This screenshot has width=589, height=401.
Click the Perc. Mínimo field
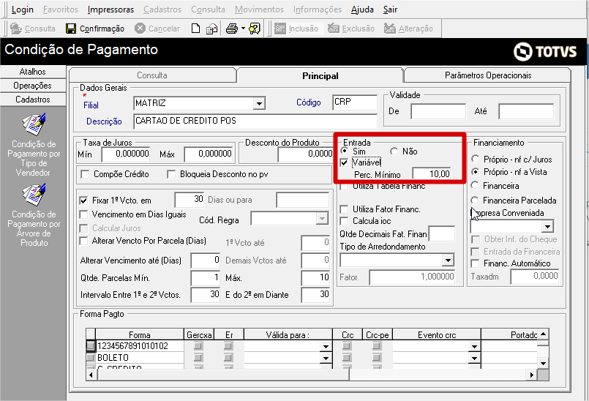[431, 174]
